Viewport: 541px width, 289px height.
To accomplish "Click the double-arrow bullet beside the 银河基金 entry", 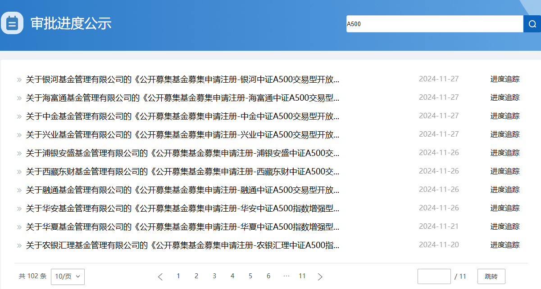I will (19, 80).
